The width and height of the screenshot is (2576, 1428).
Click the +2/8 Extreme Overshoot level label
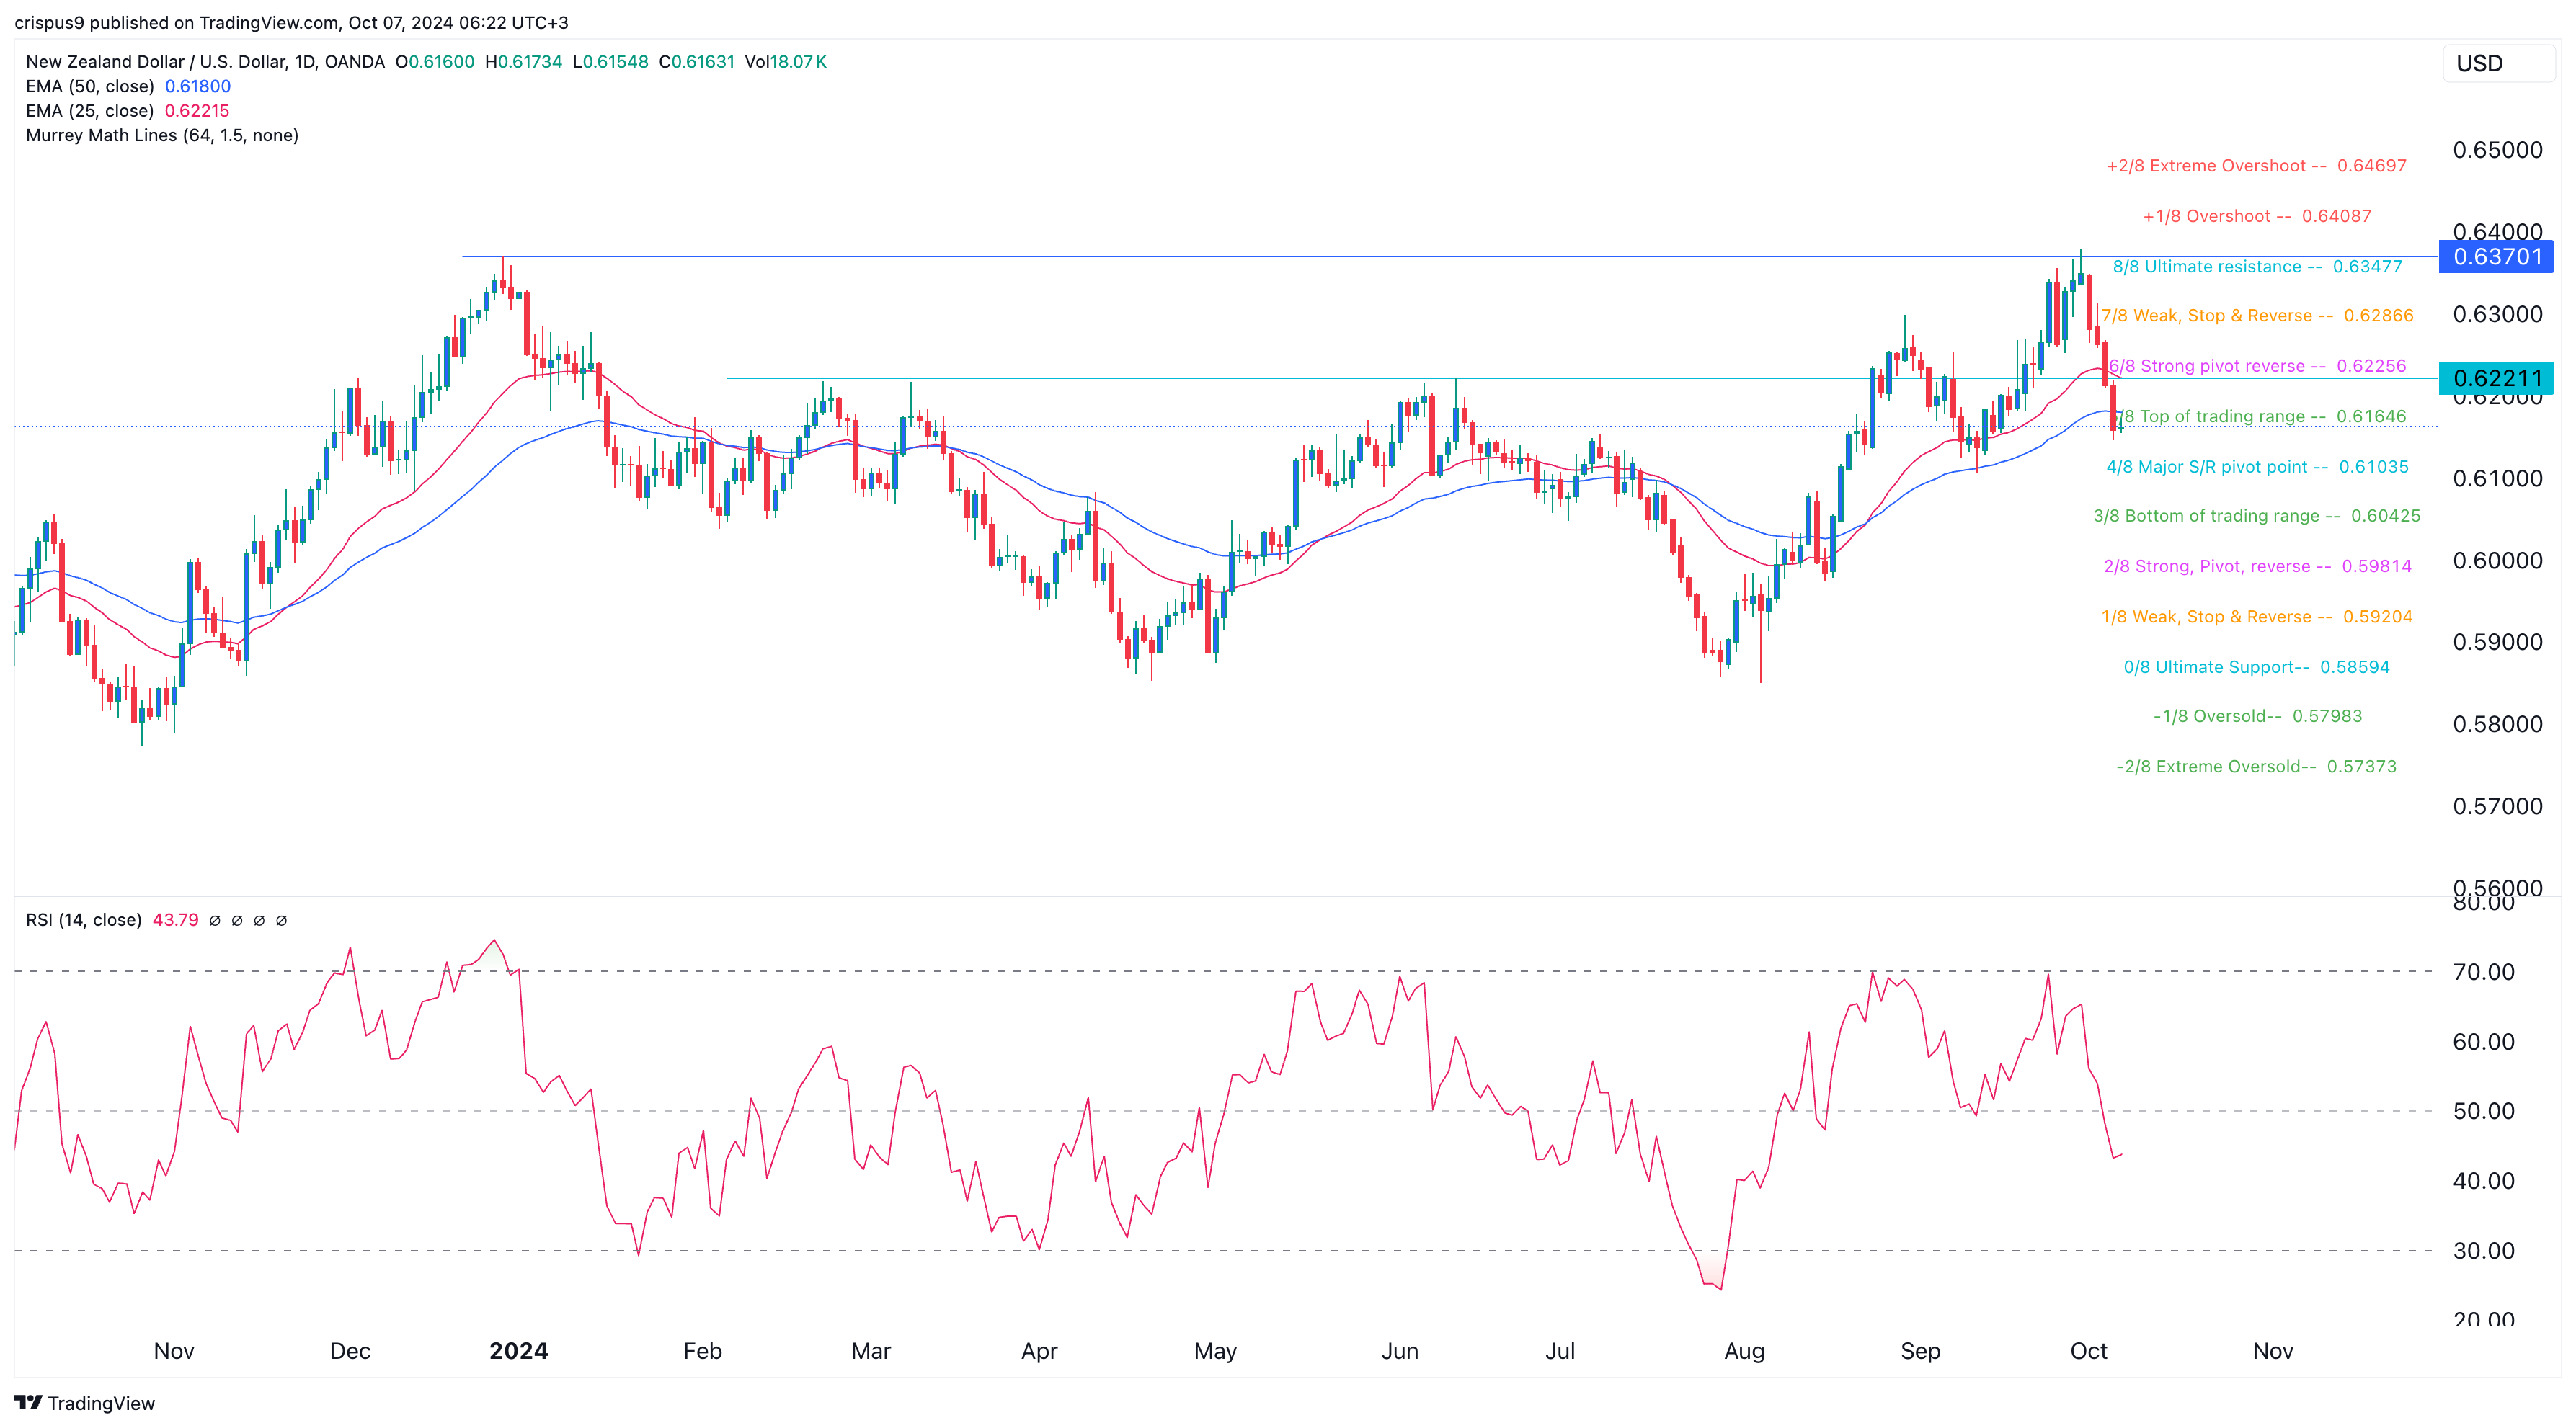(2256, 166)
